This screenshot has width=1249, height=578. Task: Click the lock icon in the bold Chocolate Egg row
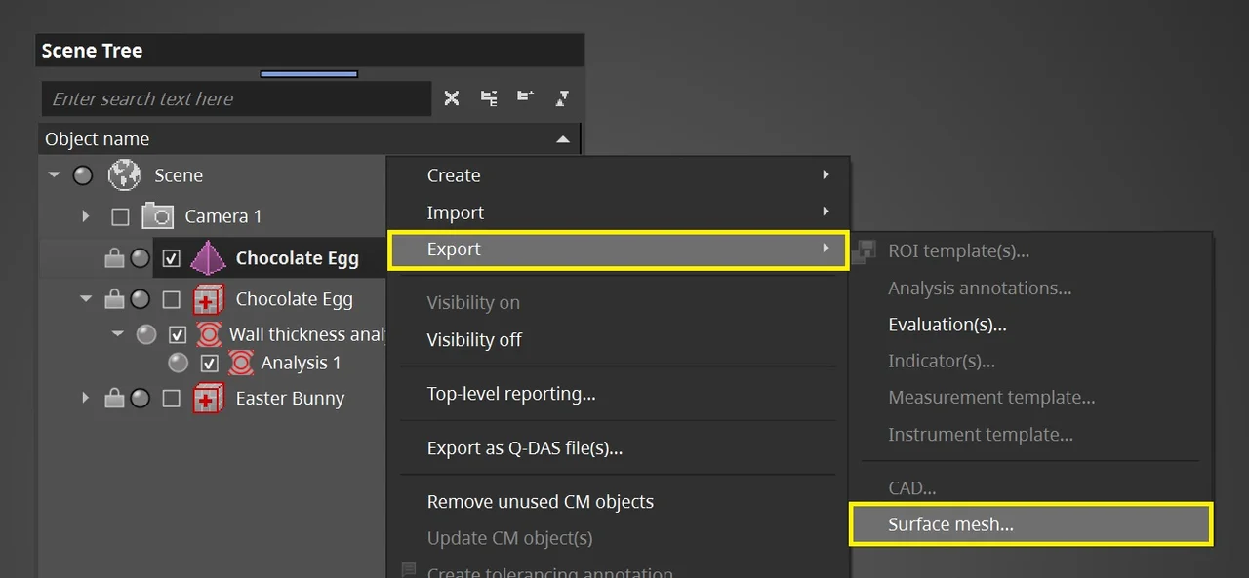tap(114, 258)
